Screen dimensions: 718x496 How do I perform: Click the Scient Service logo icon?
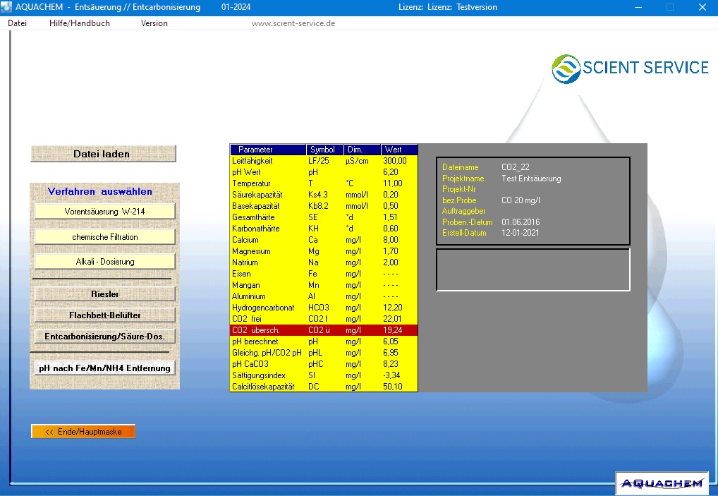566,68
